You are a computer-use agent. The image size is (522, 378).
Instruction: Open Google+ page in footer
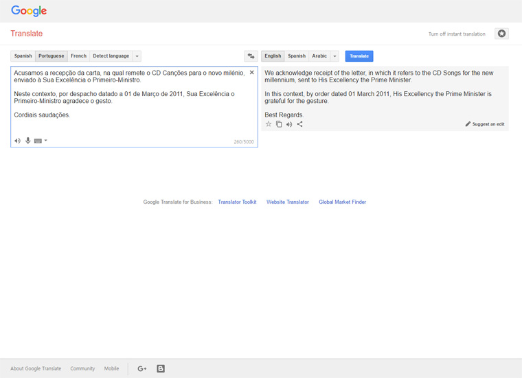(141, 368)
